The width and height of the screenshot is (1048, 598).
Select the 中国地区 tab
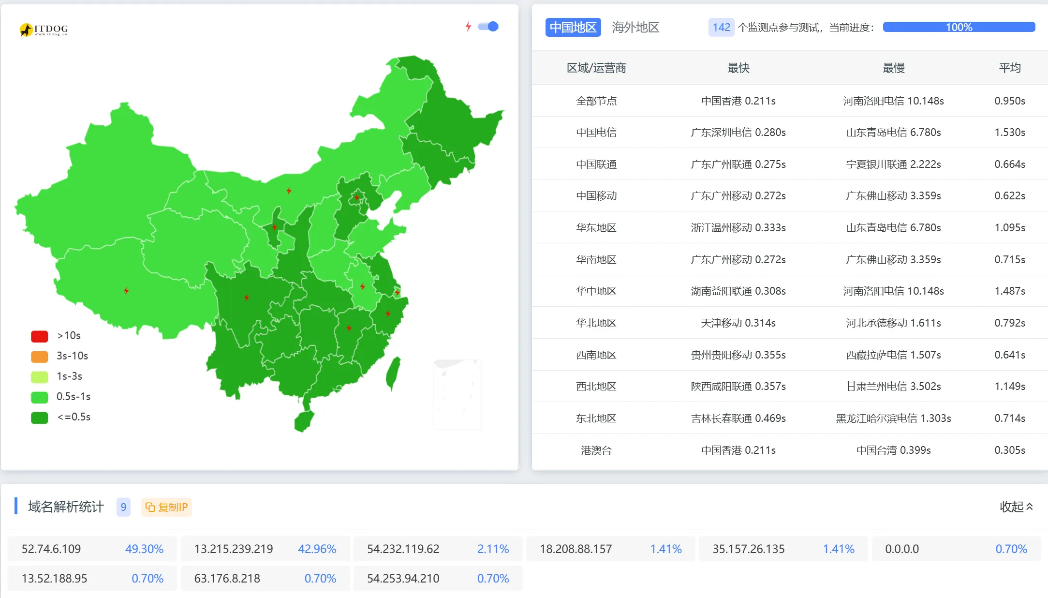pos(573,28)
